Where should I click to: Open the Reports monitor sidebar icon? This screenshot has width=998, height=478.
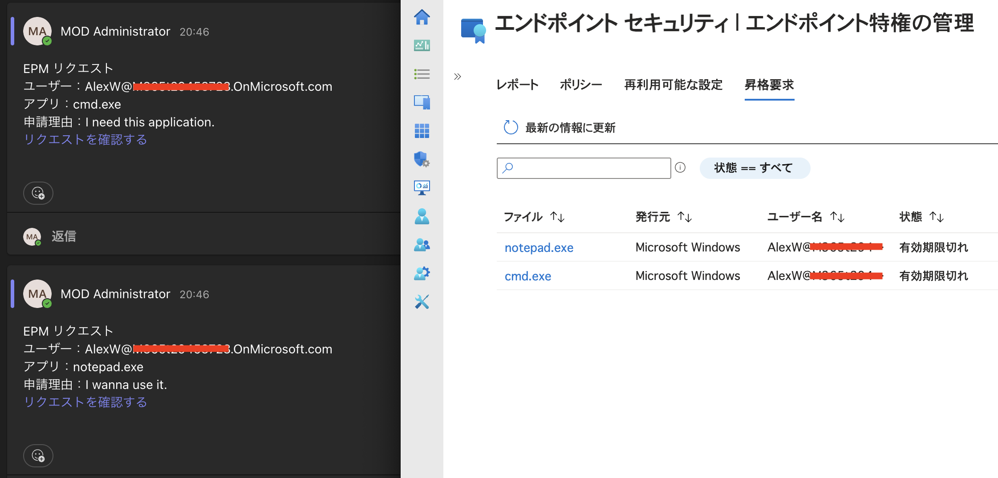[x=422, y=188]
